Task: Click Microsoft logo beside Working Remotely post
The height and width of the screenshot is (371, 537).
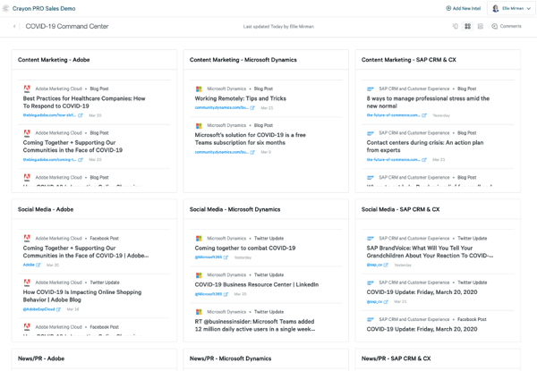Action: coord(199,89)
